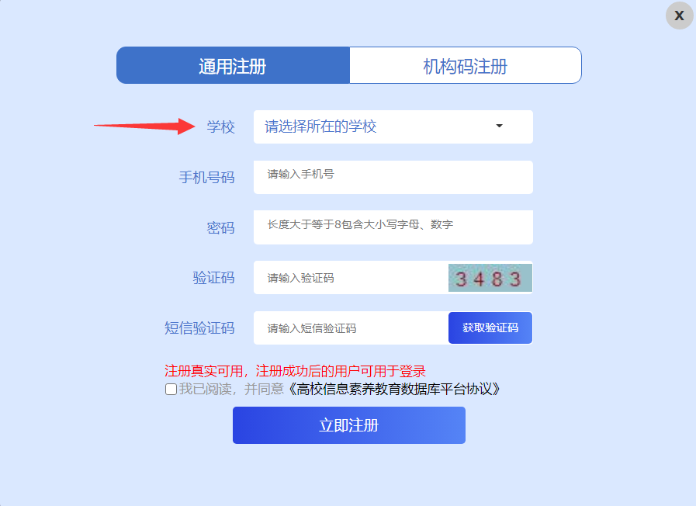Switch to the 机构码注册 tab

(466, 65)
